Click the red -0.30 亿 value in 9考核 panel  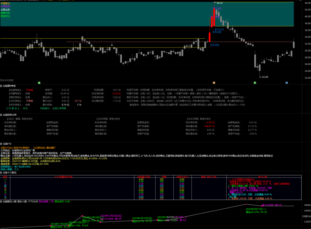point(117,94)
